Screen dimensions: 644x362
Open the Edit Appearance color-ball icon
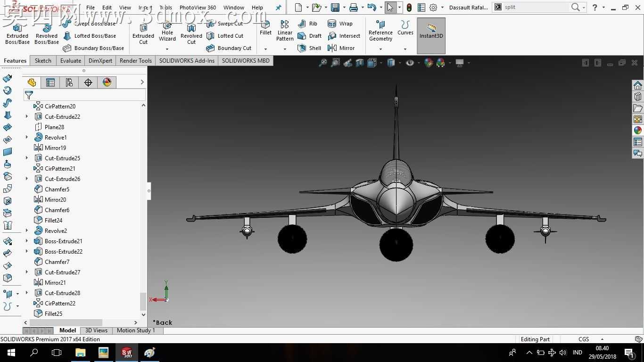tap(429, 63)
